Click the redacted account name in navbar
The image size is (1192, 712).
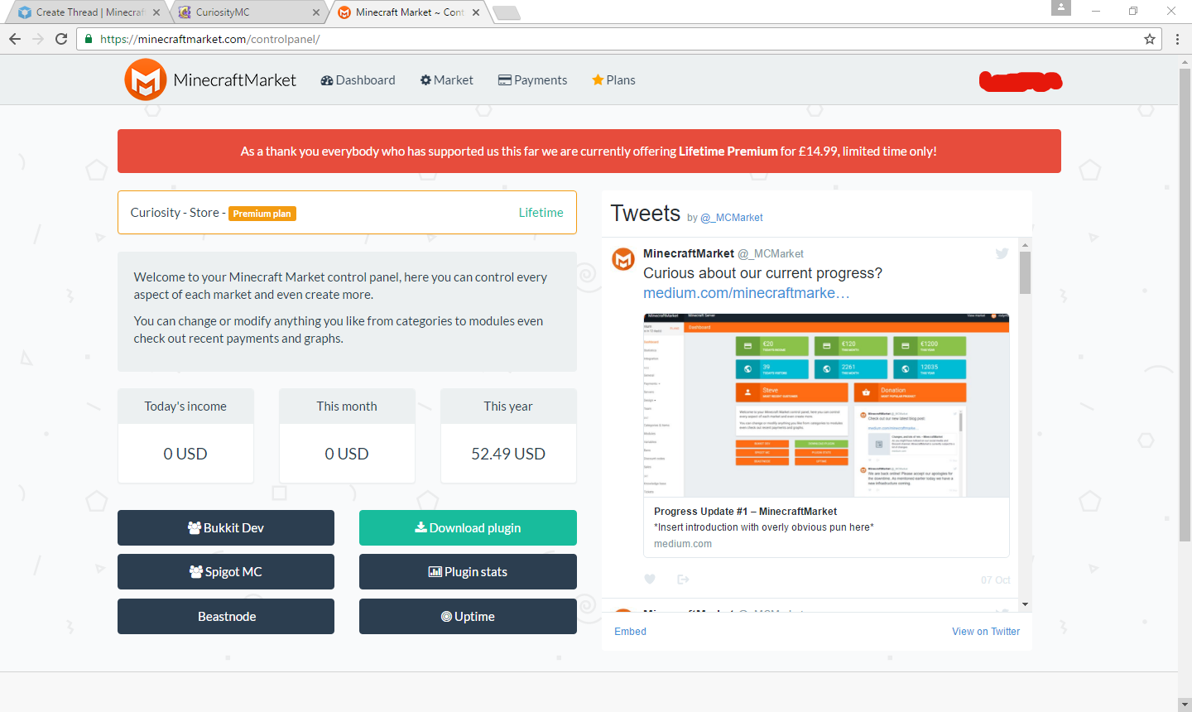point(1021,81)
